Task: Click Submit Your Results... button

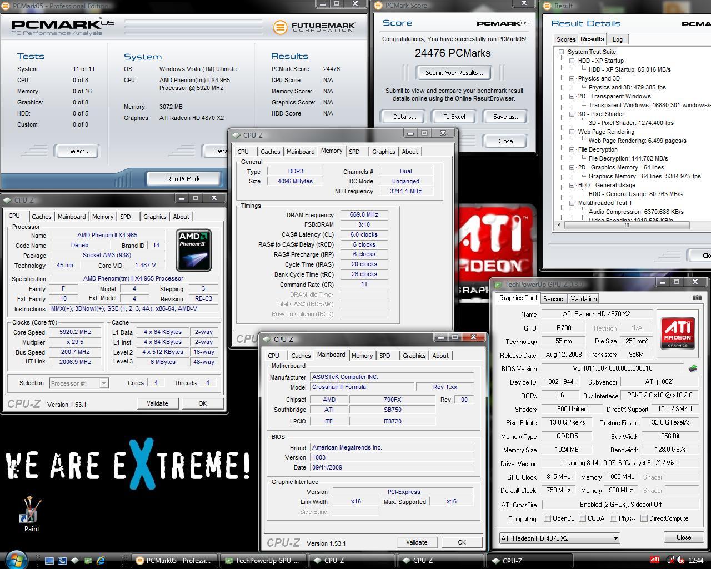Action: pos(454,73)
